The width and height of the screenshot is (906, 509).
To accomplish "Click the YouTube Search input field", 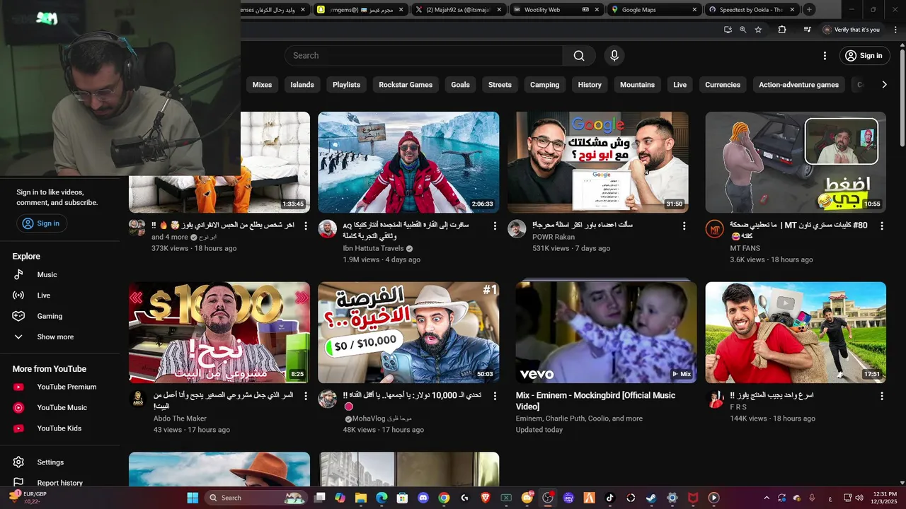I will (423, 56).
